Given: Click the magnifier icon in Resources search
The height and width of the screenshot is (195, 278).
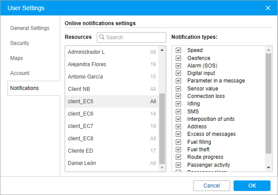Looking at the screenshot, I should pos(102,37).
